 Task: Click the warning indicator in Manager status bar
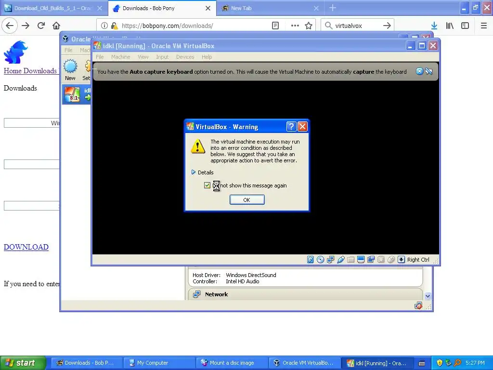pos(418,306)
